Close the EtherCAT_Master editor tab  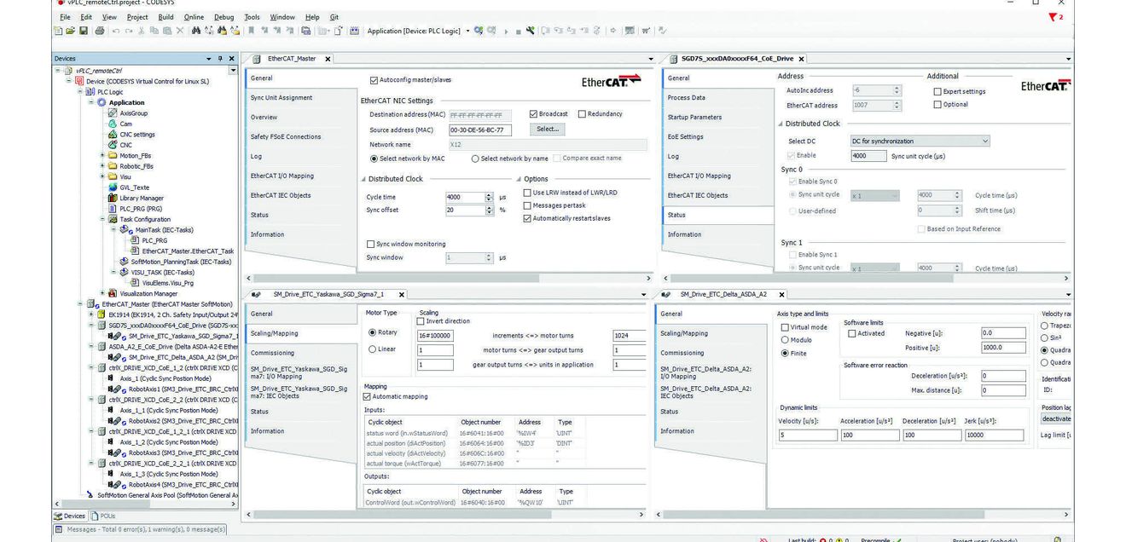point(328,59)
